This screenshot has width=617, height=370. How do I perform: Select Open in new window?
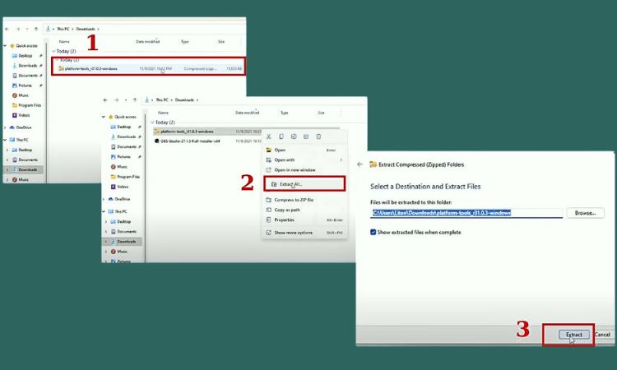[x=296, y=169]
